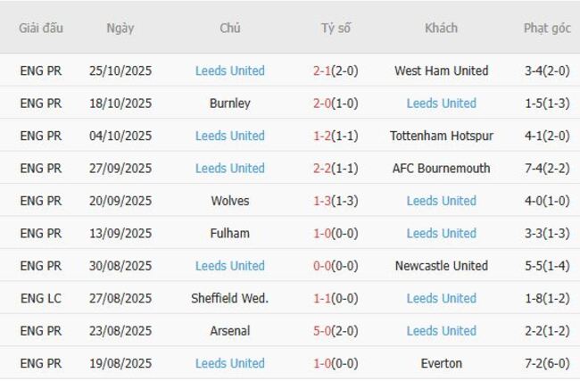Click the 'Ngày' date column header
Image resolution: width=580 pixels, height=381 pixels.
(x=120, y=28)
